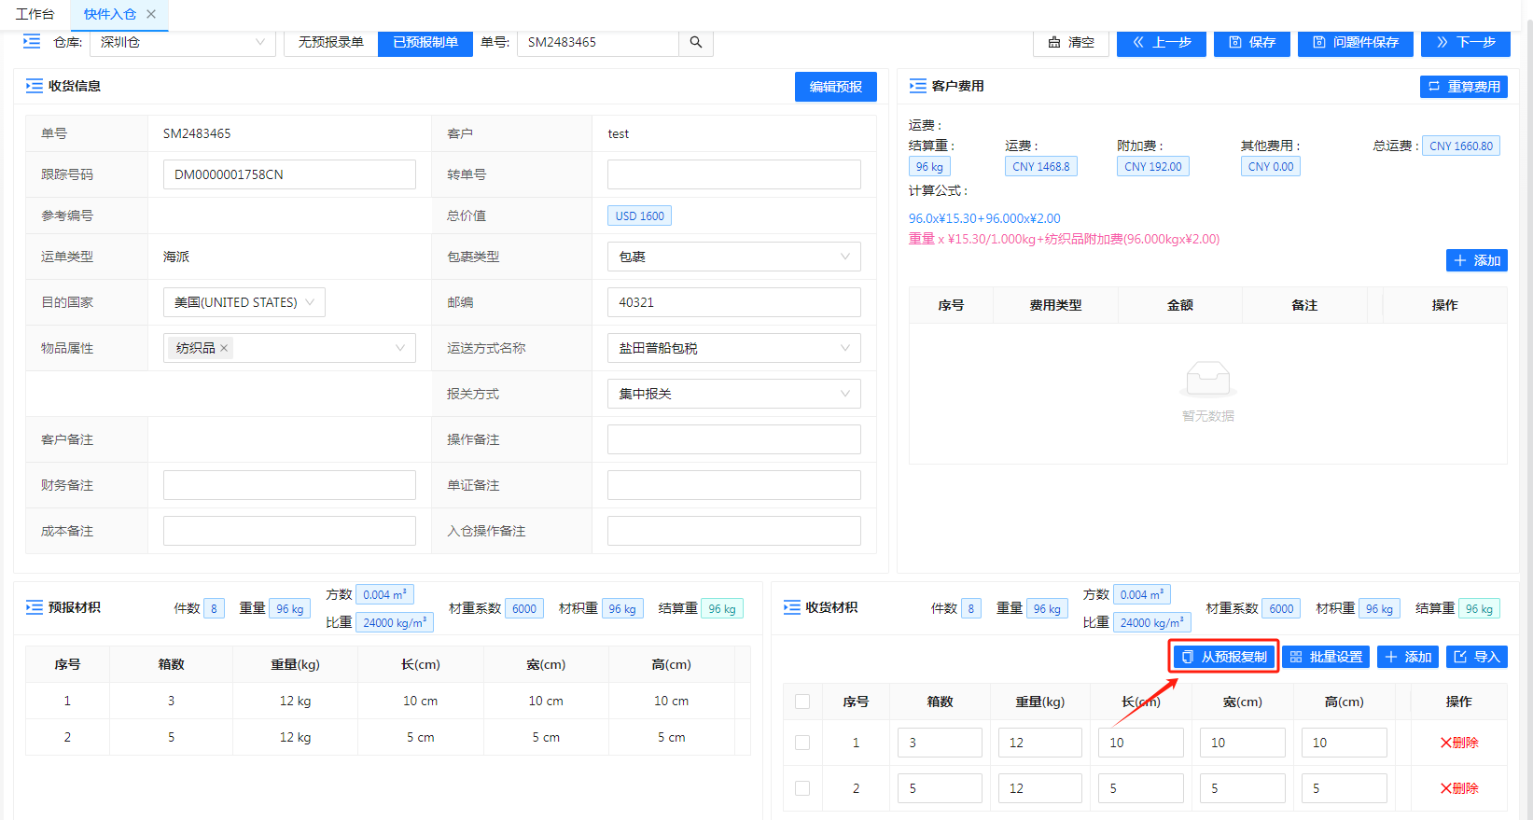Toggle the select-all checkbox in 收货材积 table header

(x=802, y=702)
